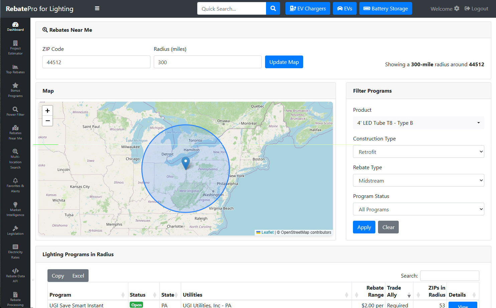This screenshot has height=308, width=496.
Task: Open the EVs page
Action: click(345, 8)
